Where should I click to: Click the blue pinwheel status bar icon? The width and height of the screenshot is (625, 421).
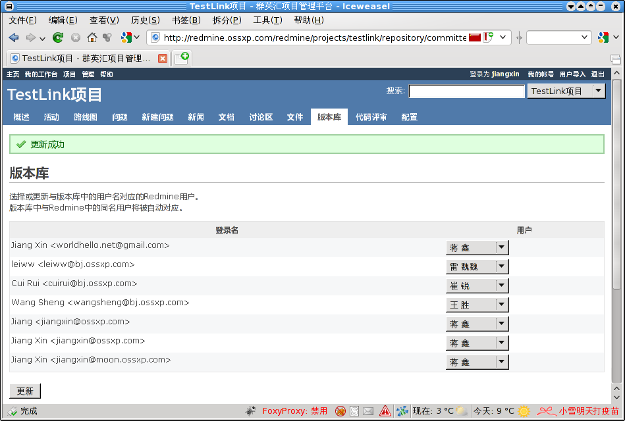click(x=402, y=411)
